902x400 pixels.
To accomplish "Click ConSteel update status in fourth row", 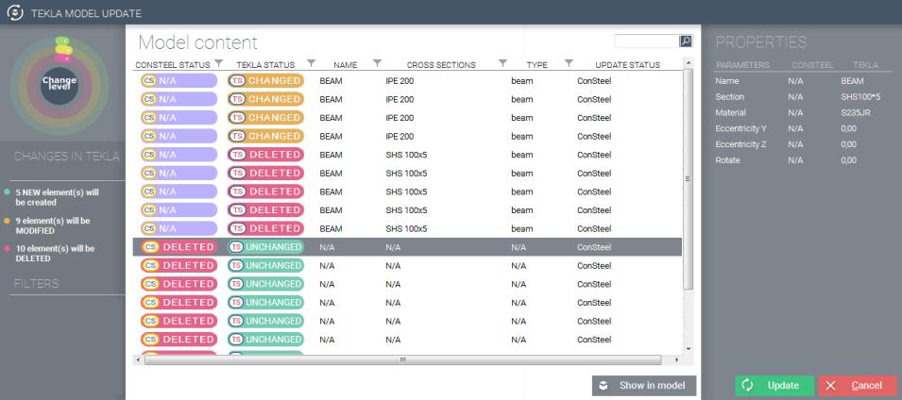I will click(594, 136).
